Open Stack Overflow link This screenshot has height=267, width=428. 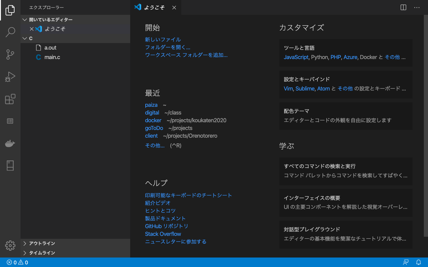click(163, 234)
